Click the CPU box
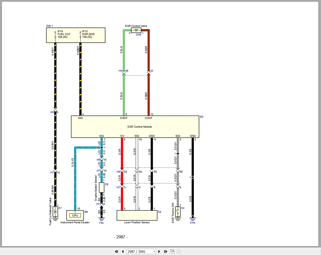 [x=75, y=215]
